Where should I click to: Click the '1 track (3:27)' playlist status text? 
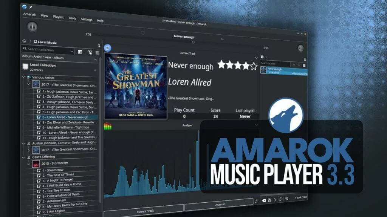coord(300,197)
